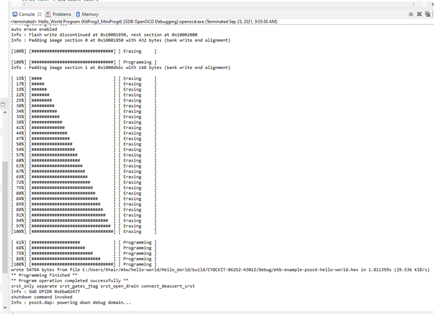
Task: Click the 'auto erase enabled' line
Action: [34, 29]
